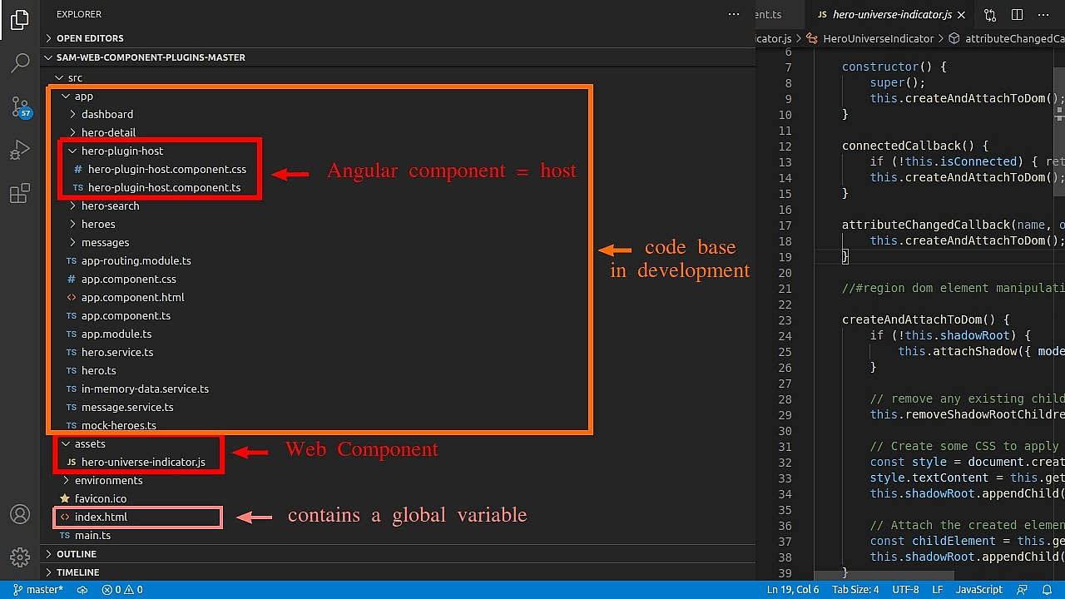1065x599 pixels.
Task: Click the synchronize changes icon beside master
Action: (82, 590)
